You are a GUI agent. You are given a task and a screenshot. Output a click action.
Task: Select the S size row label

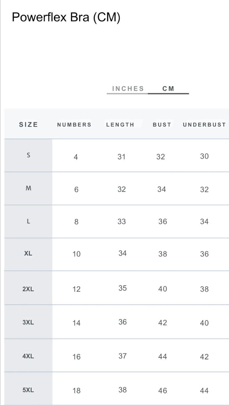pyautogui.click(x=28, y=155)
